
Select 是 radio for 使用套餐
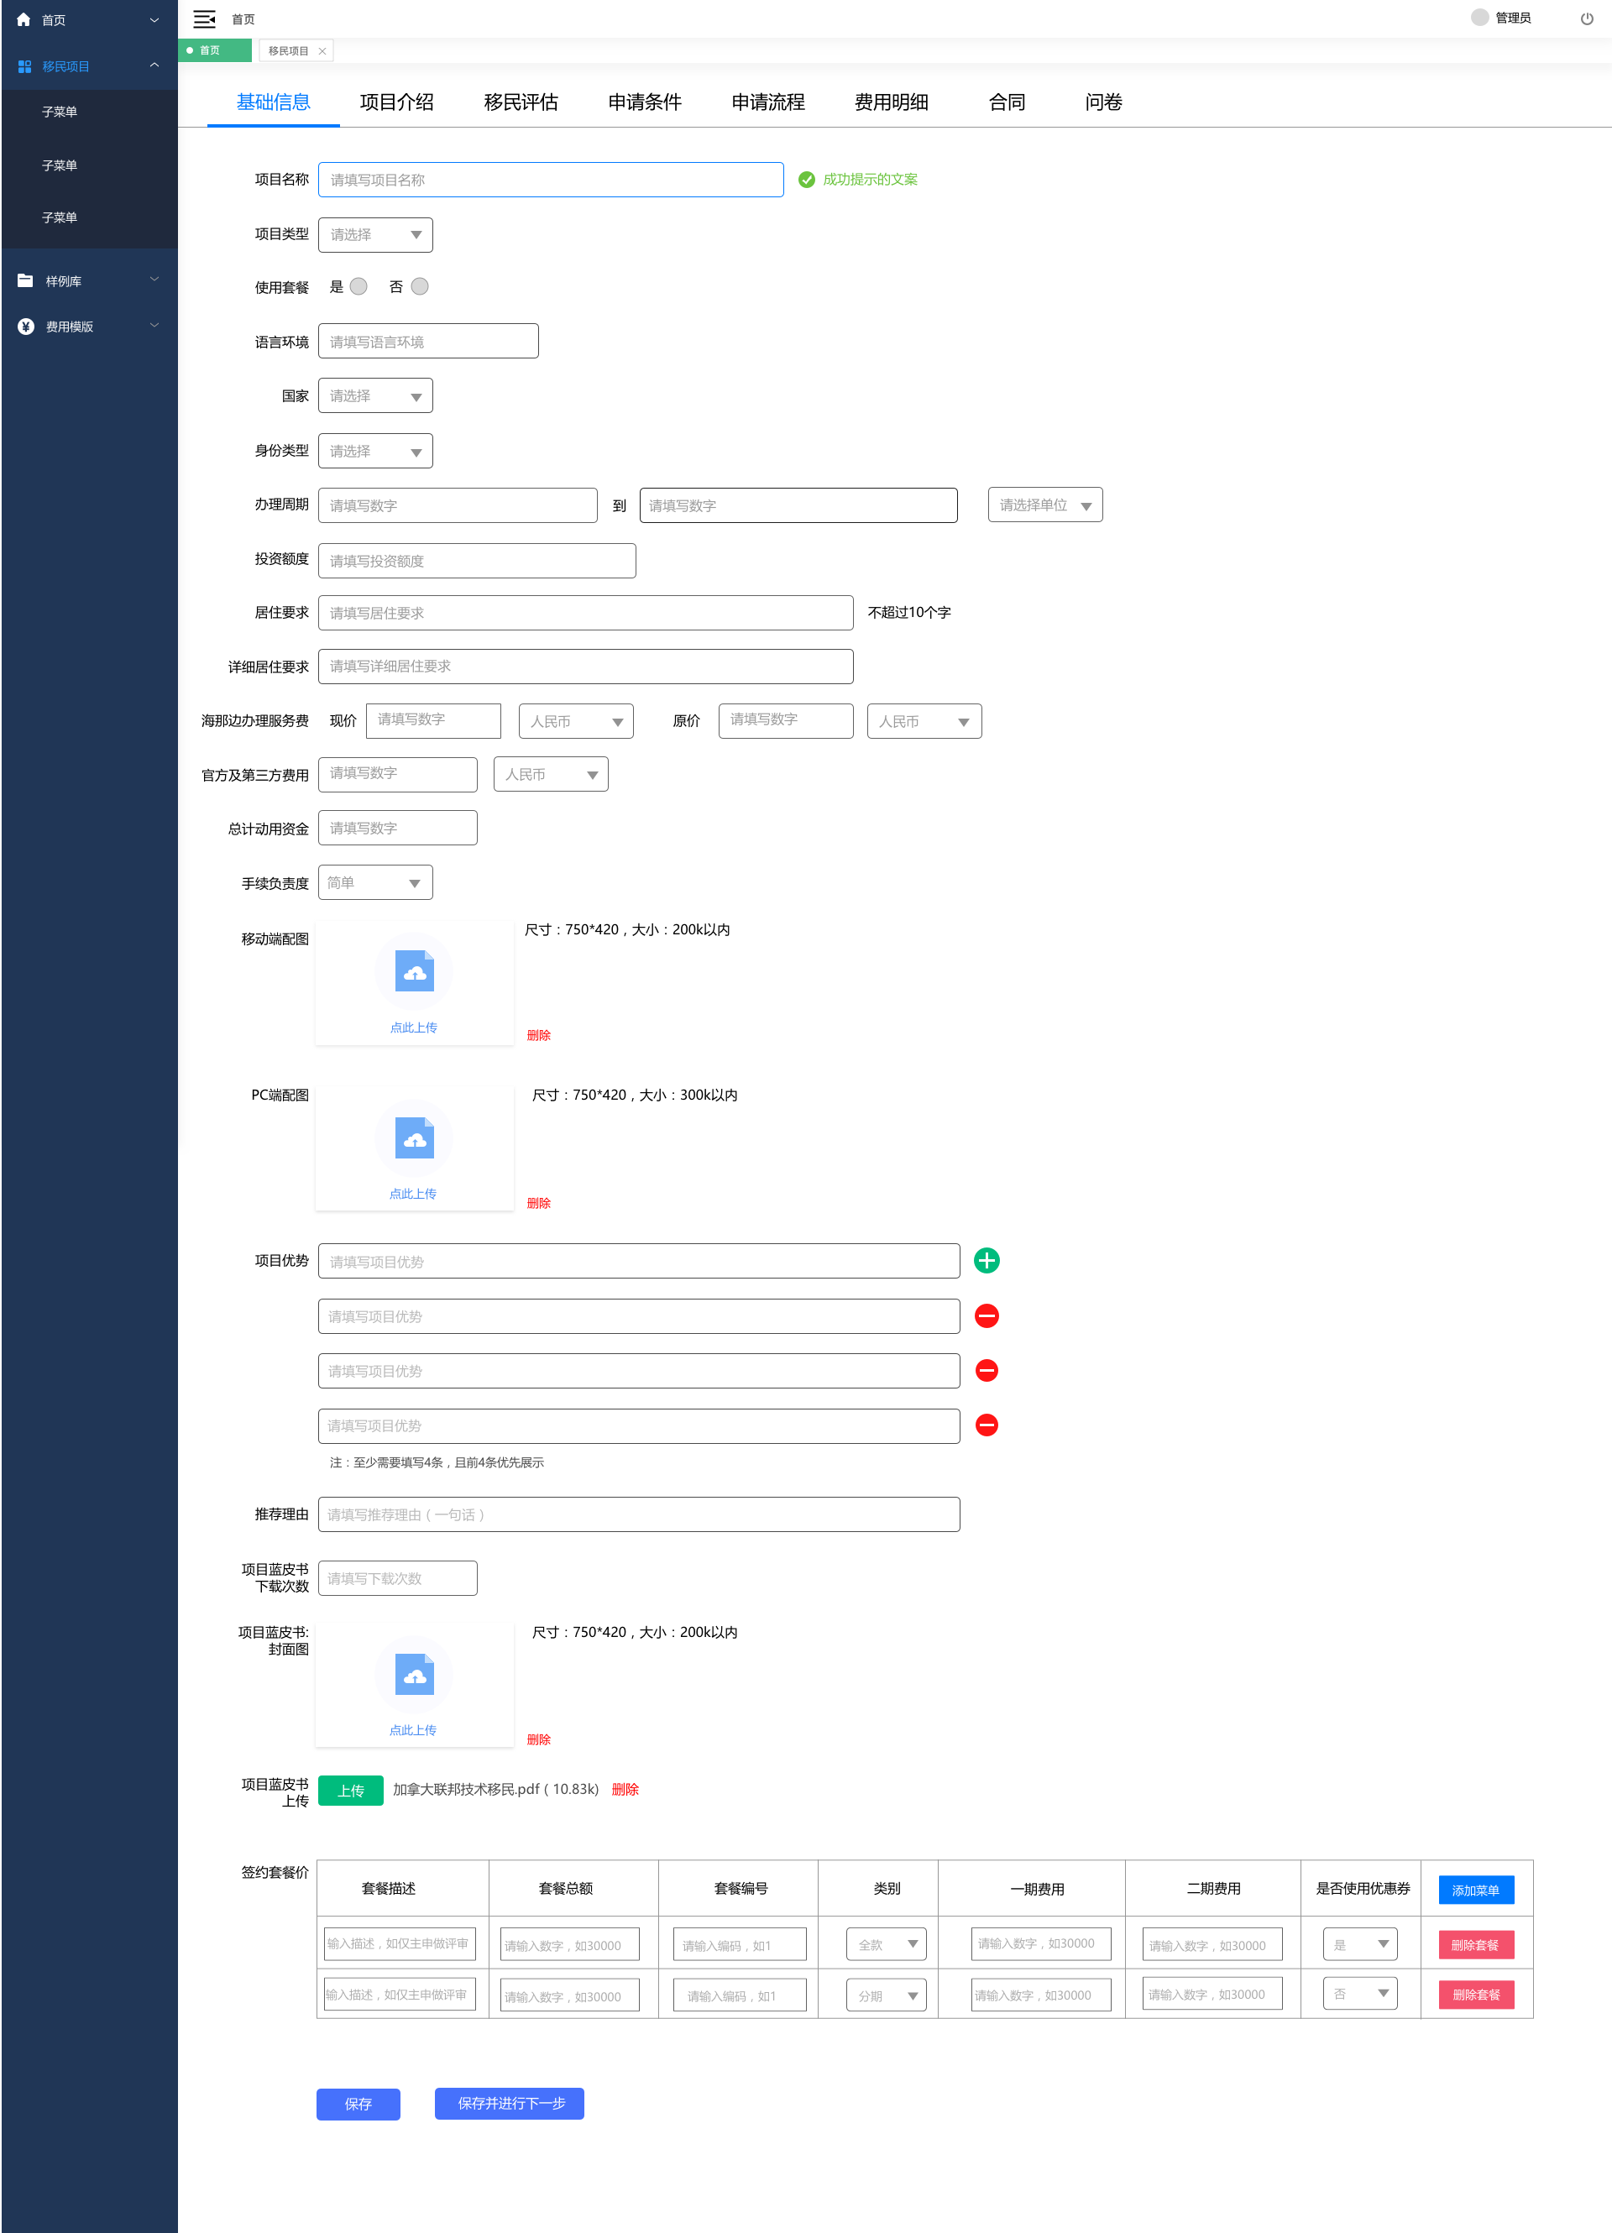click(359, 286)
